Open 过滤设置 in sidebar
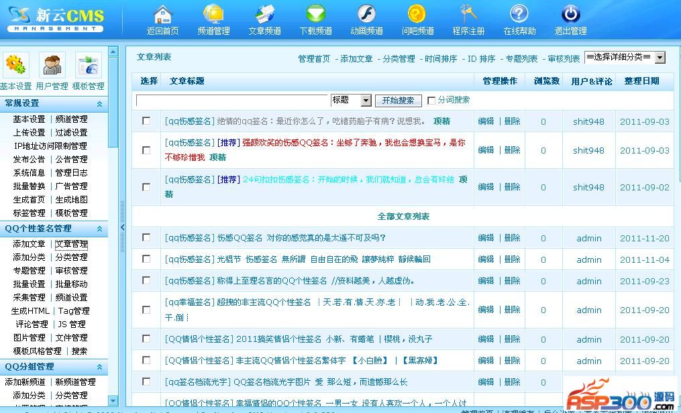The image size is (681, 413). [71, 132]
